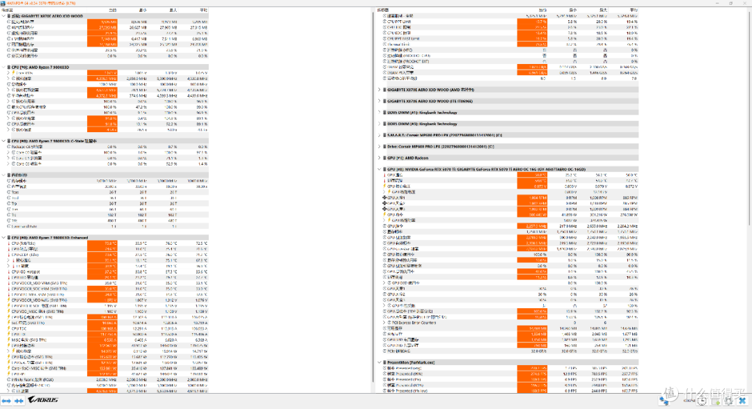The image size is (752, 409).
Task: Collapse PresentMon [FurMark.exe] group
Action: tap(379, 362)
